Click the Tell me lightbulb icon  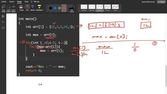point(32,2)
